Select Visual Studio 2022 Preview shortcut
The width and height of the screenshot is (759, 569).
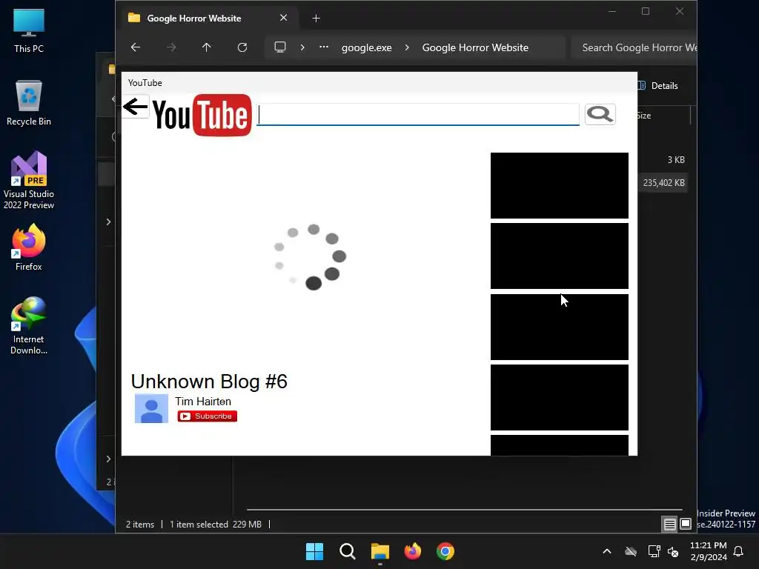click(x=29, y=181)
